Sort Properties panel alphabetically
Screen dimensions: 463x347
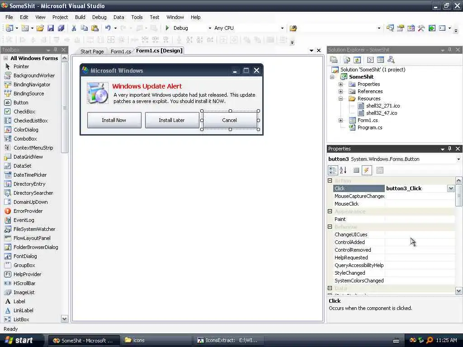tap(343, 170)
